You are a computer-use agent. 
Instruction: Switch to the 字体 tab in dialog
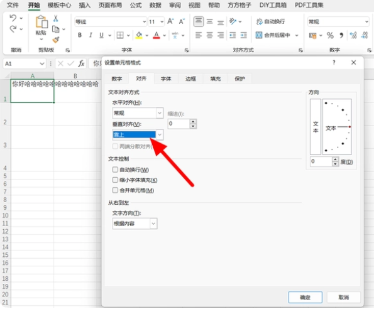point(166,78)
